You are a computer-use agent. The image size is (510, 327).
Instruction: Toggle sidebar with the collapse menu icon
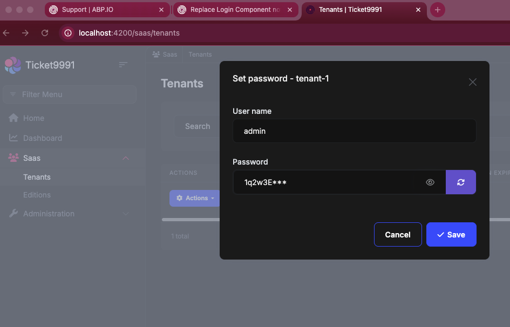pyautogui.click(x=123, y=65)
